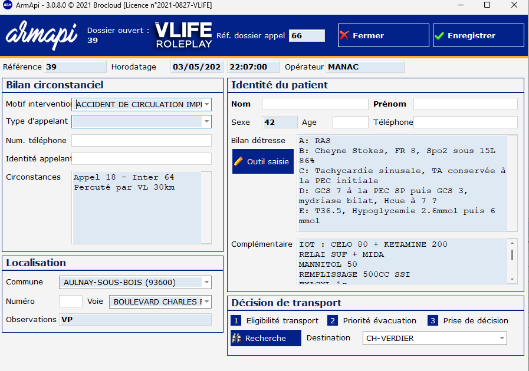Click the 'Dossier ouvert :' label

pos(118,30)
